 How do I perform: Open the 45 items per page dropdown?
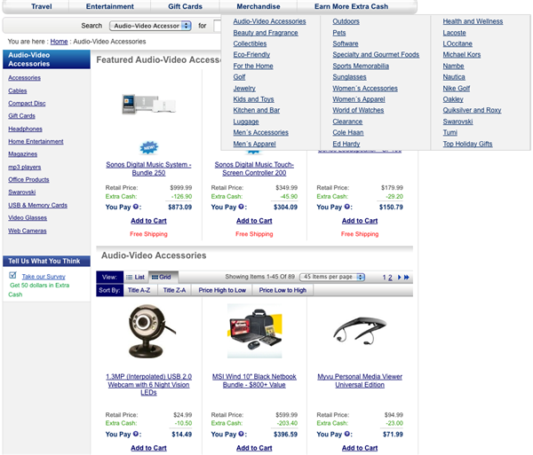332,277
